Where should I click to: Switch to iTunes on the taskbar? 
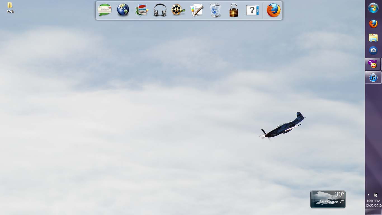coord(373,78)
